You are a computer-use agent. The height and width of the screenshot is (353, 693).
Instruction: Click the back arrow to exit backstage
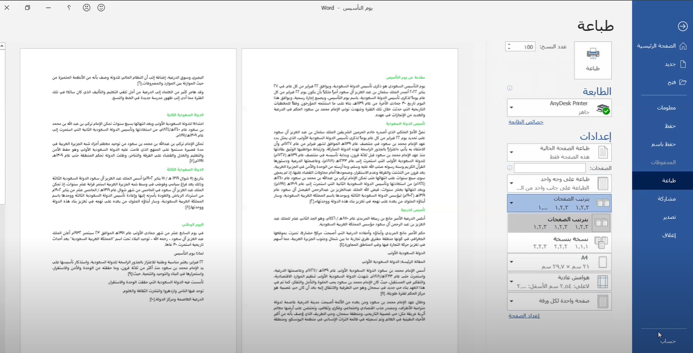[682, 26]
